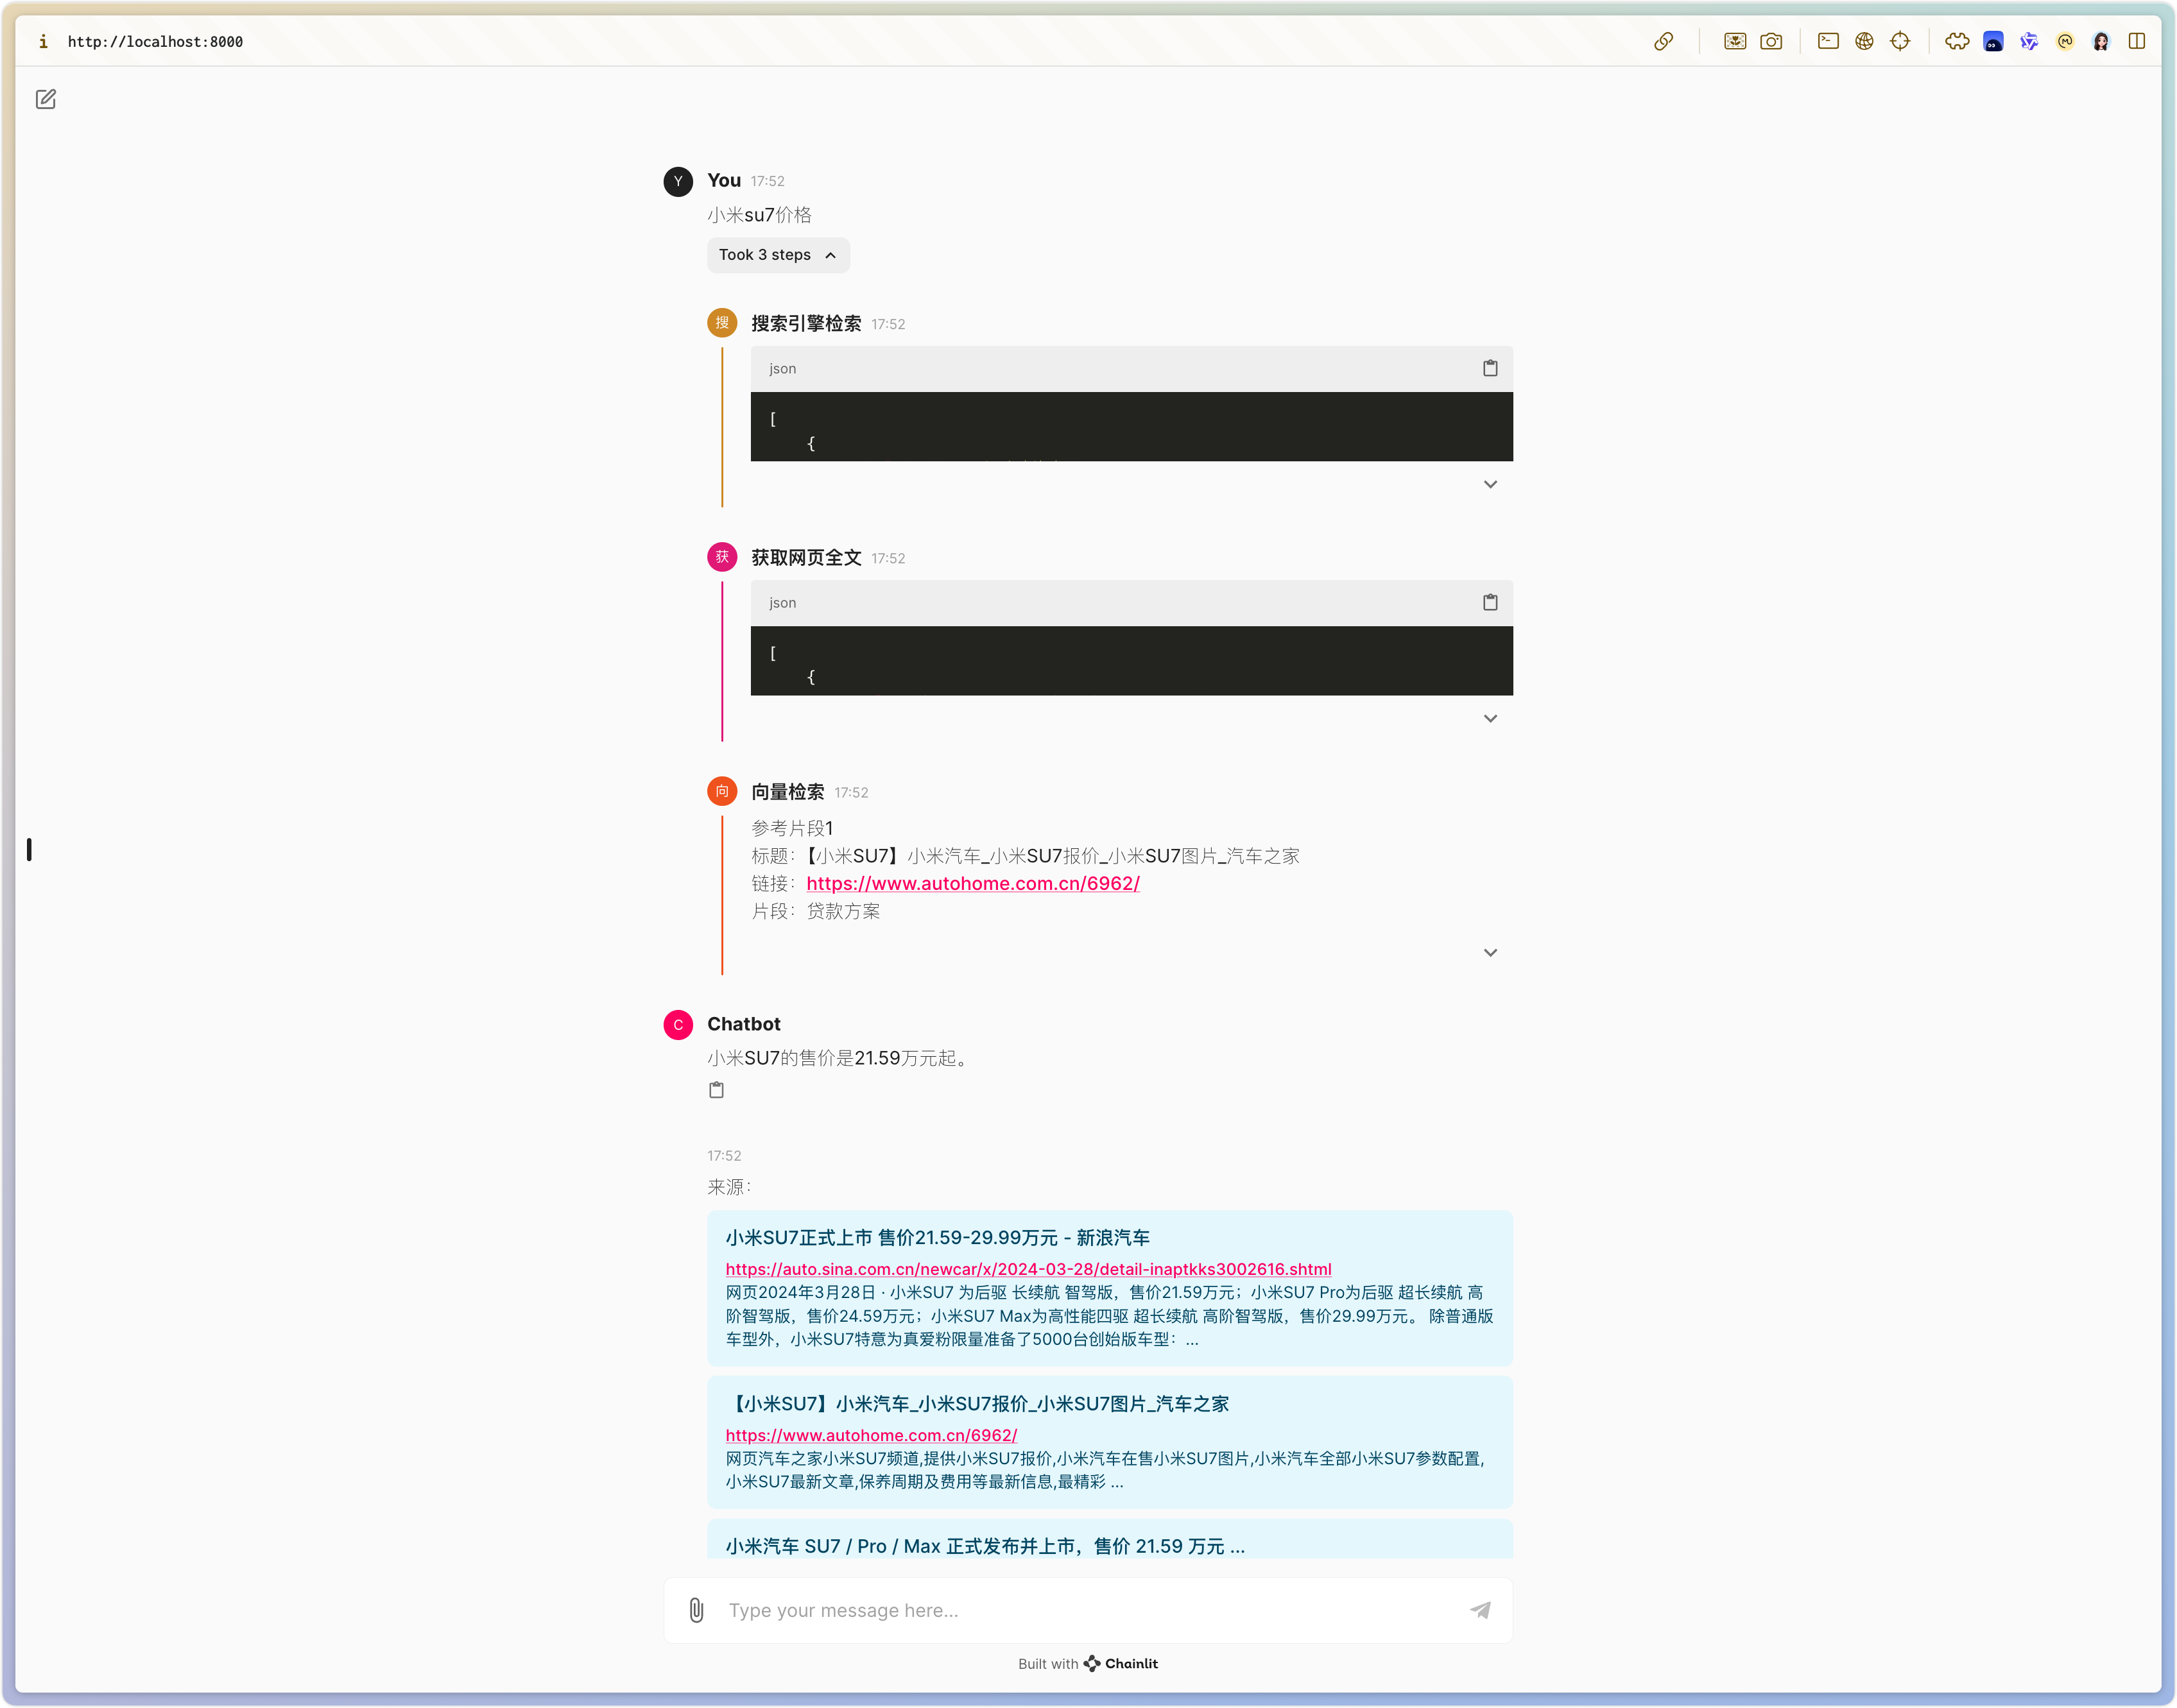Open the auto.sina.com.cn source link
Image resolution: width=2177 pixels, height=1708 pixels.
[x=1028, y=1269]
